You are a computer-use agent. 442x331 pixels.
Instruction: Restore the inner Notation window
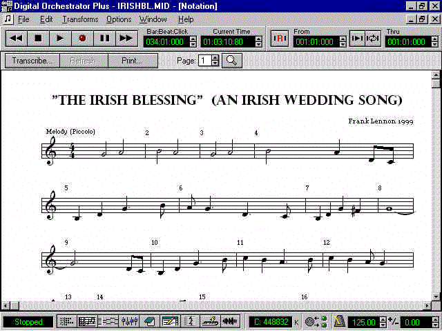[422, 19]
